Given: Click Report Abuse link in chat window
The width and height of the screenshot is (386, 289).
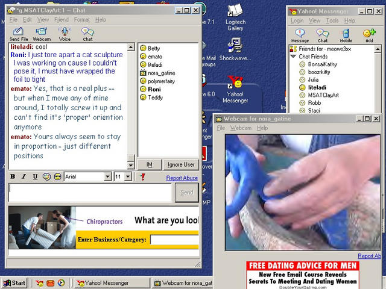Looking at the screenshot, I should pos(182,178).
